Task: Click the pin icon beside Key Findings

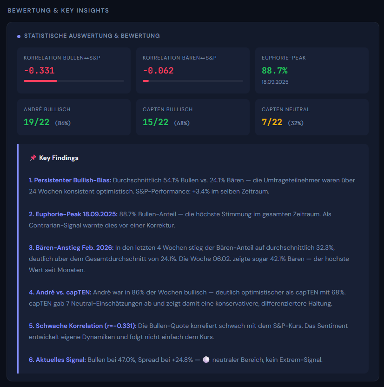Action: pyautogui.click(x=33, y=158)
